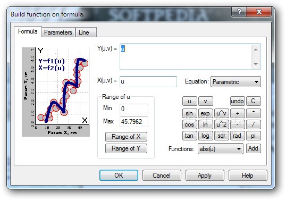This screenshot has height=200, width=286.
Task: Click the Cancel button
Action: [162, 176]
